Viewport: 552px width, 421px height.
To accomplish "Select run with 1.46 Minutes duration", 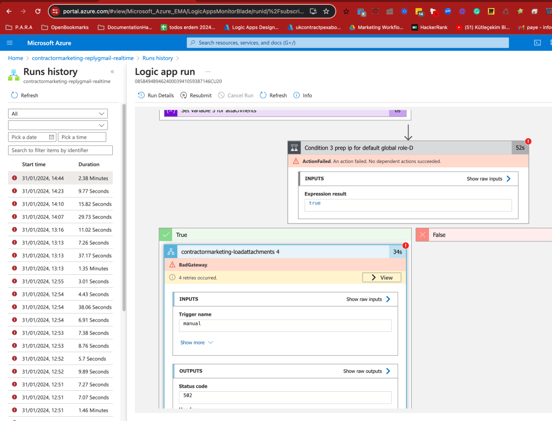I will (60, 410).
